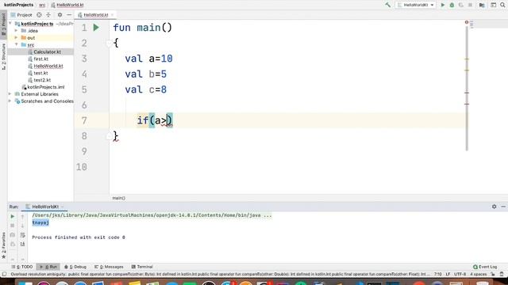Switch to HelloWorld.kt editor tab

coord(95,15)
